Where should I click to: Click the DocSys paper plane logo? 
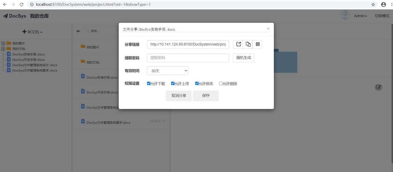coord(6,16)
